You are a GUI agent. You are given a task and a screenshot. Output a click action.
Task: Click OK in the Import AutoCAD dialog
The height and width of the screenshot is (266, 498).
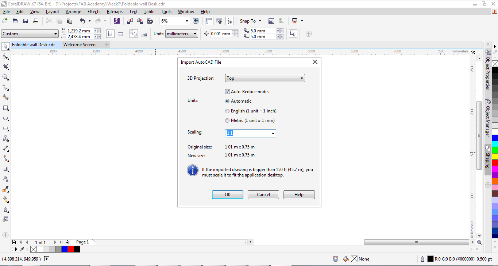[x=228, y=195]
